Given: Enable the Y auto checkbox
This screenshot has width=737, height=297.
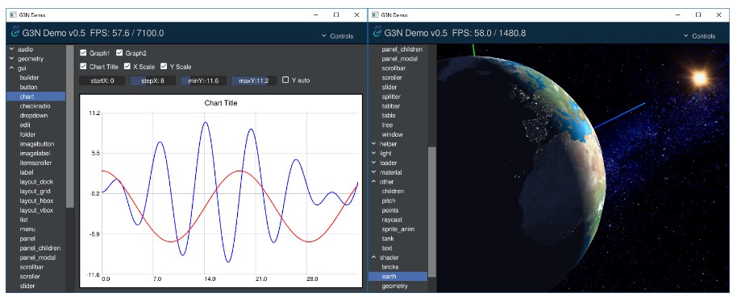Looking at the screenshot, I should (285, 80).
